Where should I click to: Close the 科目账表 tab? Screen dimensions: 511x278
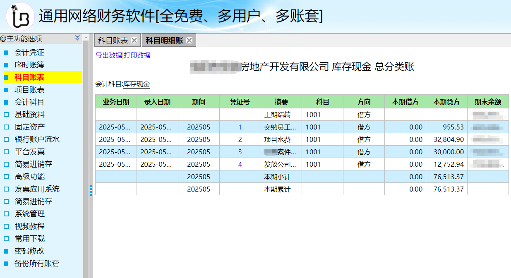(x=134, y=40)
